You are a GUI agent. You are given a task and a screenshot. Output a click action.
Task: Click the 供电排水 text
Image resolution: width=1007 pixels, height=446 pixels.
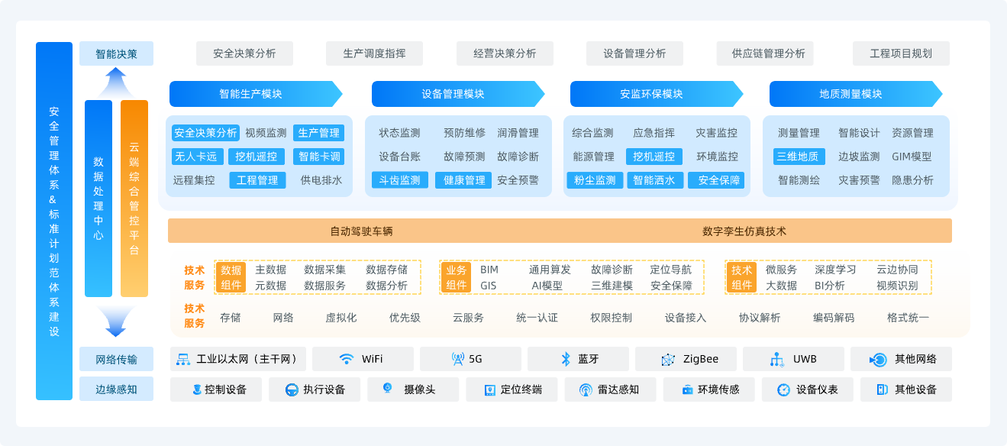321,180
